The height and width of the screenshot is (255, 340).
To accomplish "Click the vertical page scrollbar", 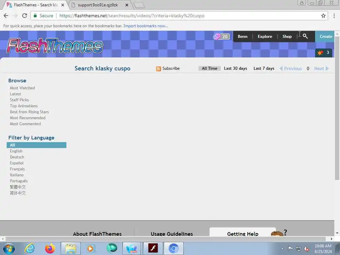I will click(337, 109).
